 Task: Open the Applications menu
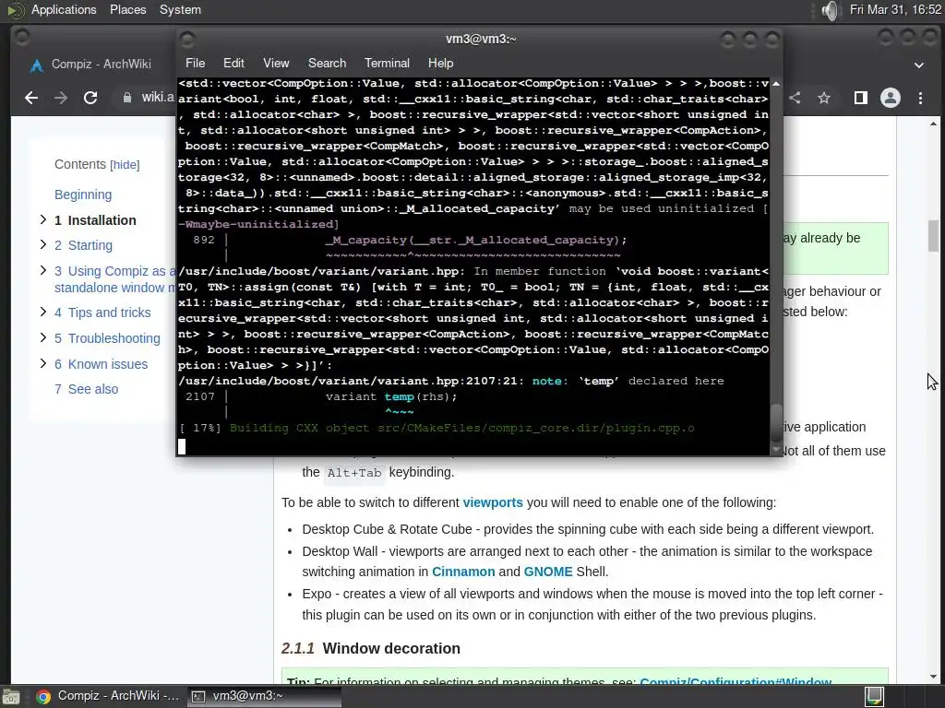coord(64,9)
